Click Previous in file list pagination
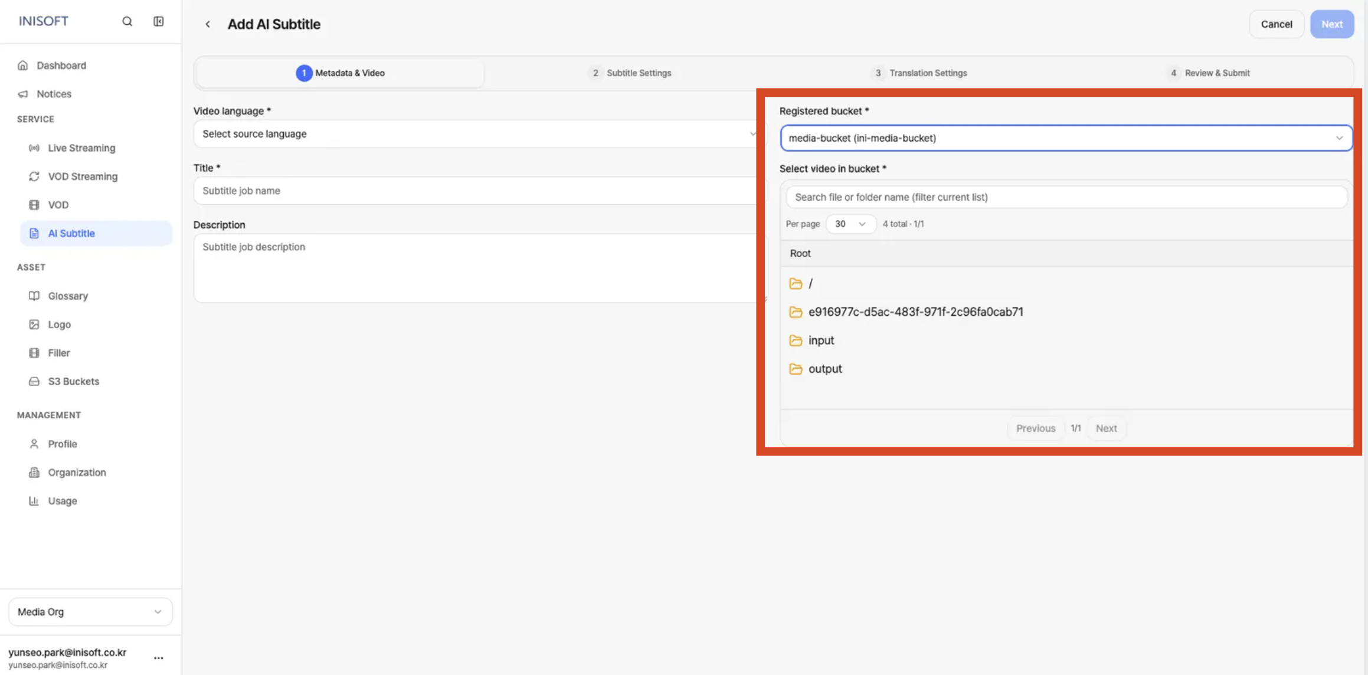The width and height of the screenshot is (1368, 675). click(x=1035, y=428)
